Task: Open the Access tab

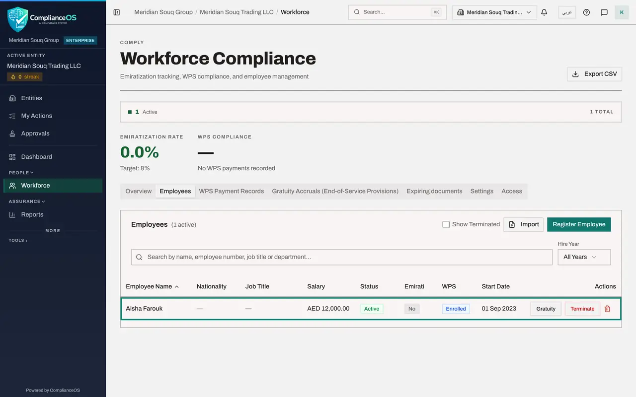Action: [x=512, y=191]
